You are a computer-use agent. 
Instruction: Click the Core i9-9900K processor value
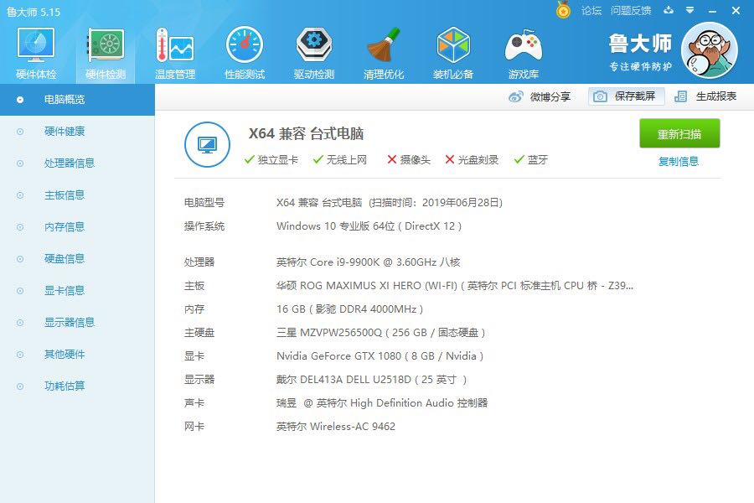tap(369, 262)
